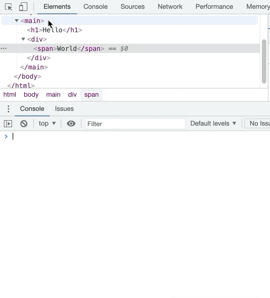The image size is (270, 298).
Task: Select the opening main tag row
Action: coord(130,21)
